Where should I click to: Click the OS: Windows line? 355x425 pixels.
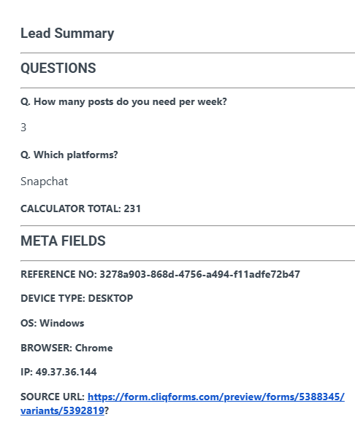click(x=53, y=323)
